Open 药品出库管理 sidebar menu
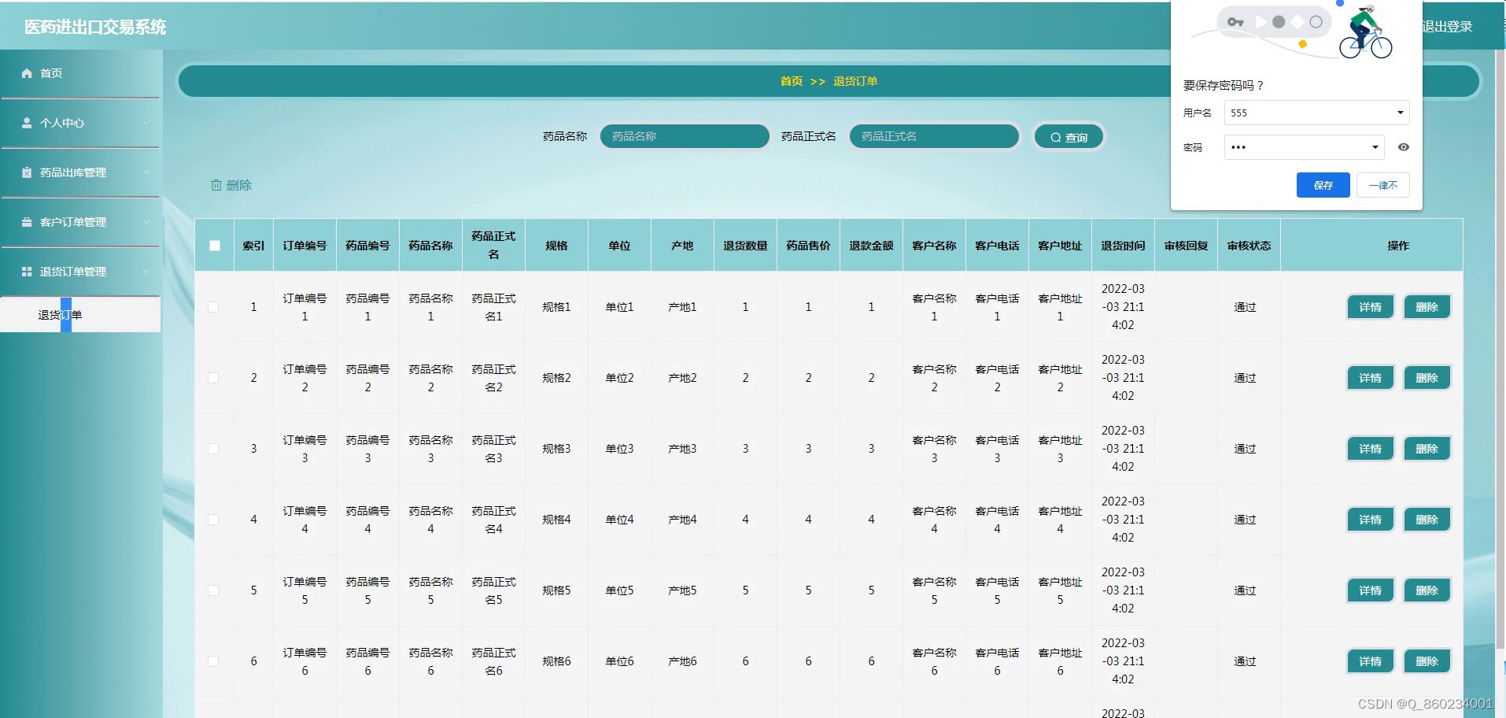The height and width of the screenshot is (718, 1506). [x=80, y=172]
